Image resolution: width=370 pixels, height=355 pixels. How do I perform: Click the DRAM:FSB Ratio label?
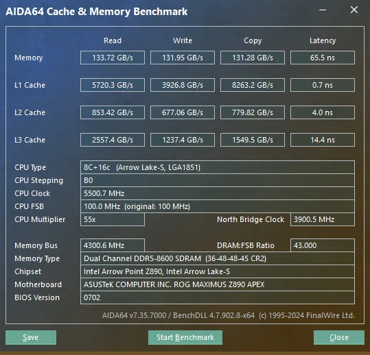pyautogui.click(x=246, y=245)
